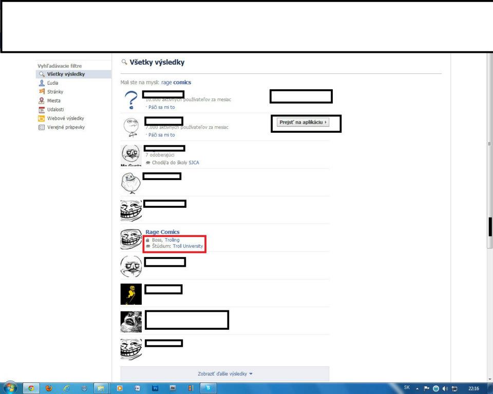The image size is (493, 394).
Task: Open the network tray icon
Action: point(454,389)
